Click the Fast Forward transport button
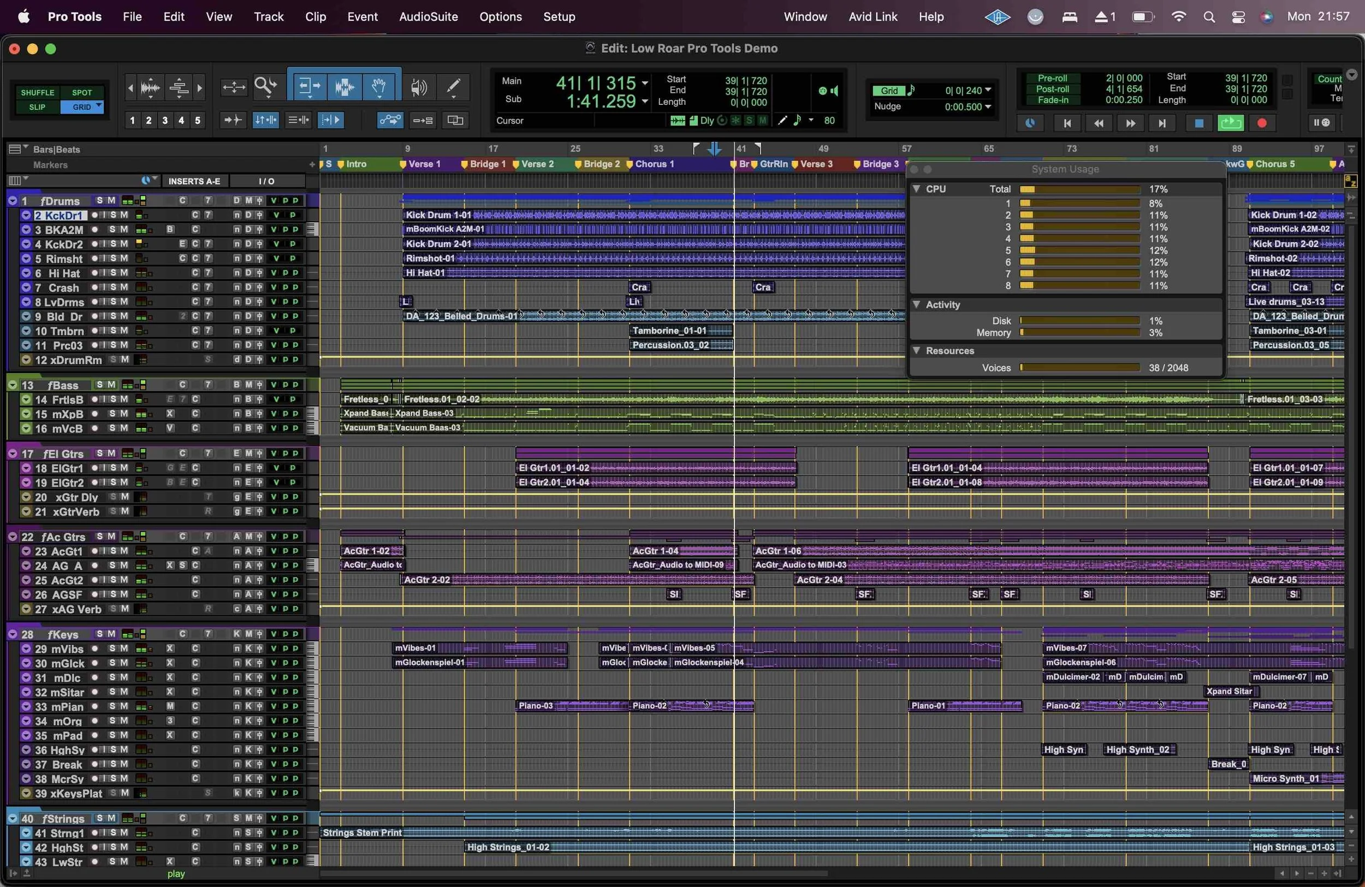This screenshot has width=1365, height=887. pyautogui.click(x=1130, y=123)
